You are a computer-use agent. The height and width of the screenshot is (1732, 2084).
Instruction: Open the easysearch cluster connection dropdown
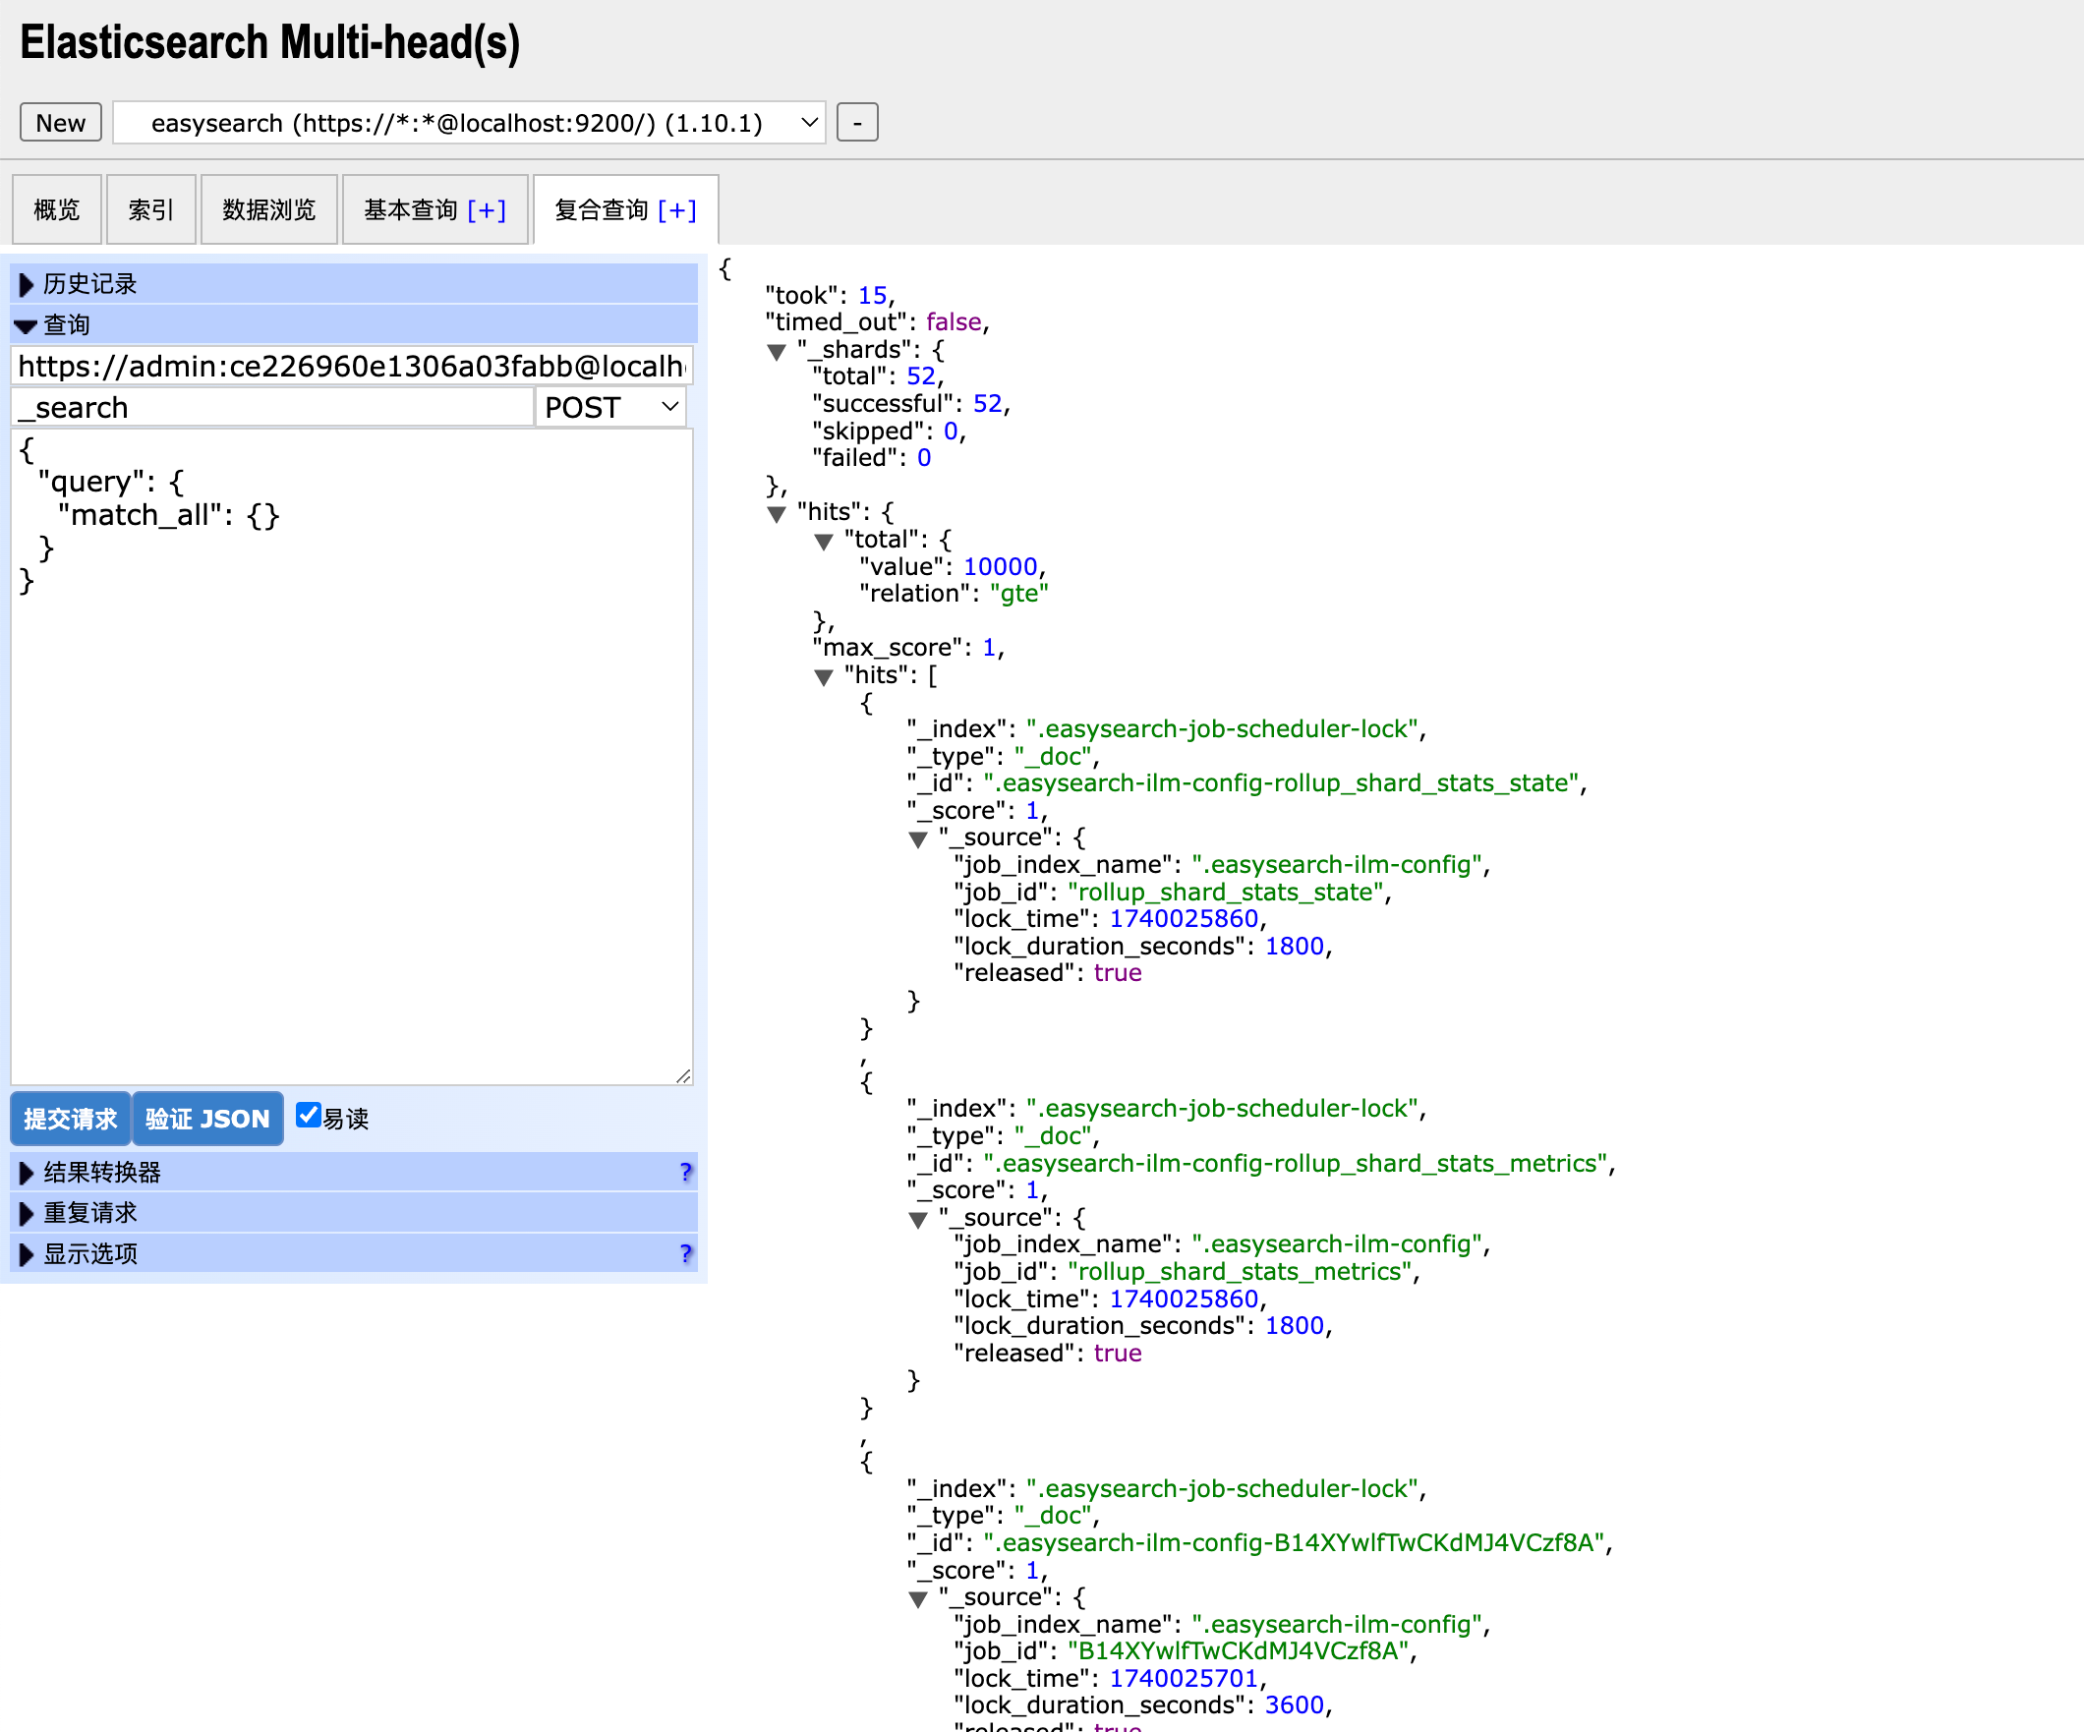(x=470, y=123)
